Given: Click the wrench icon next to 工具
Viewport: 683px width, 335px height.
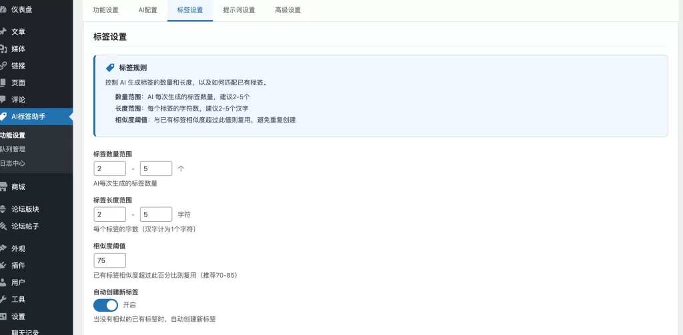Looking at the screenshot, I should (x=3, y=299).
